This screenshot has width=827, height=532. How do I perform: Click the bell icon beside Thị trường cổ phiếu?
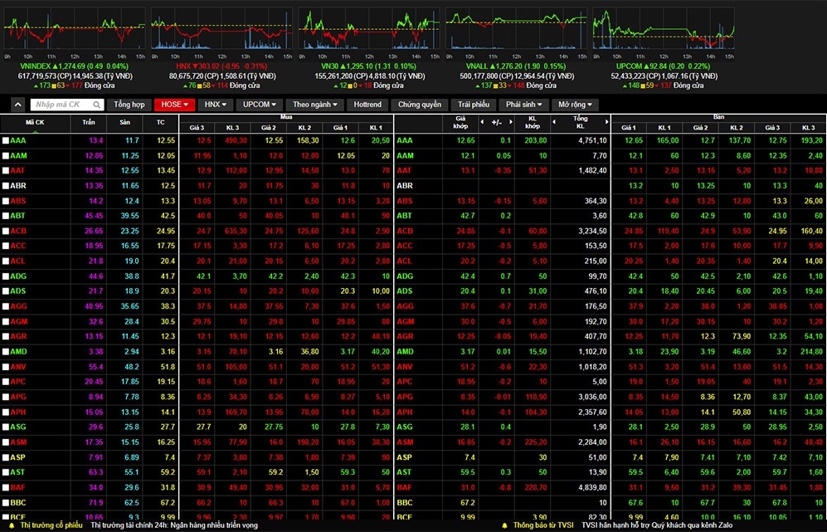[13, 525]
